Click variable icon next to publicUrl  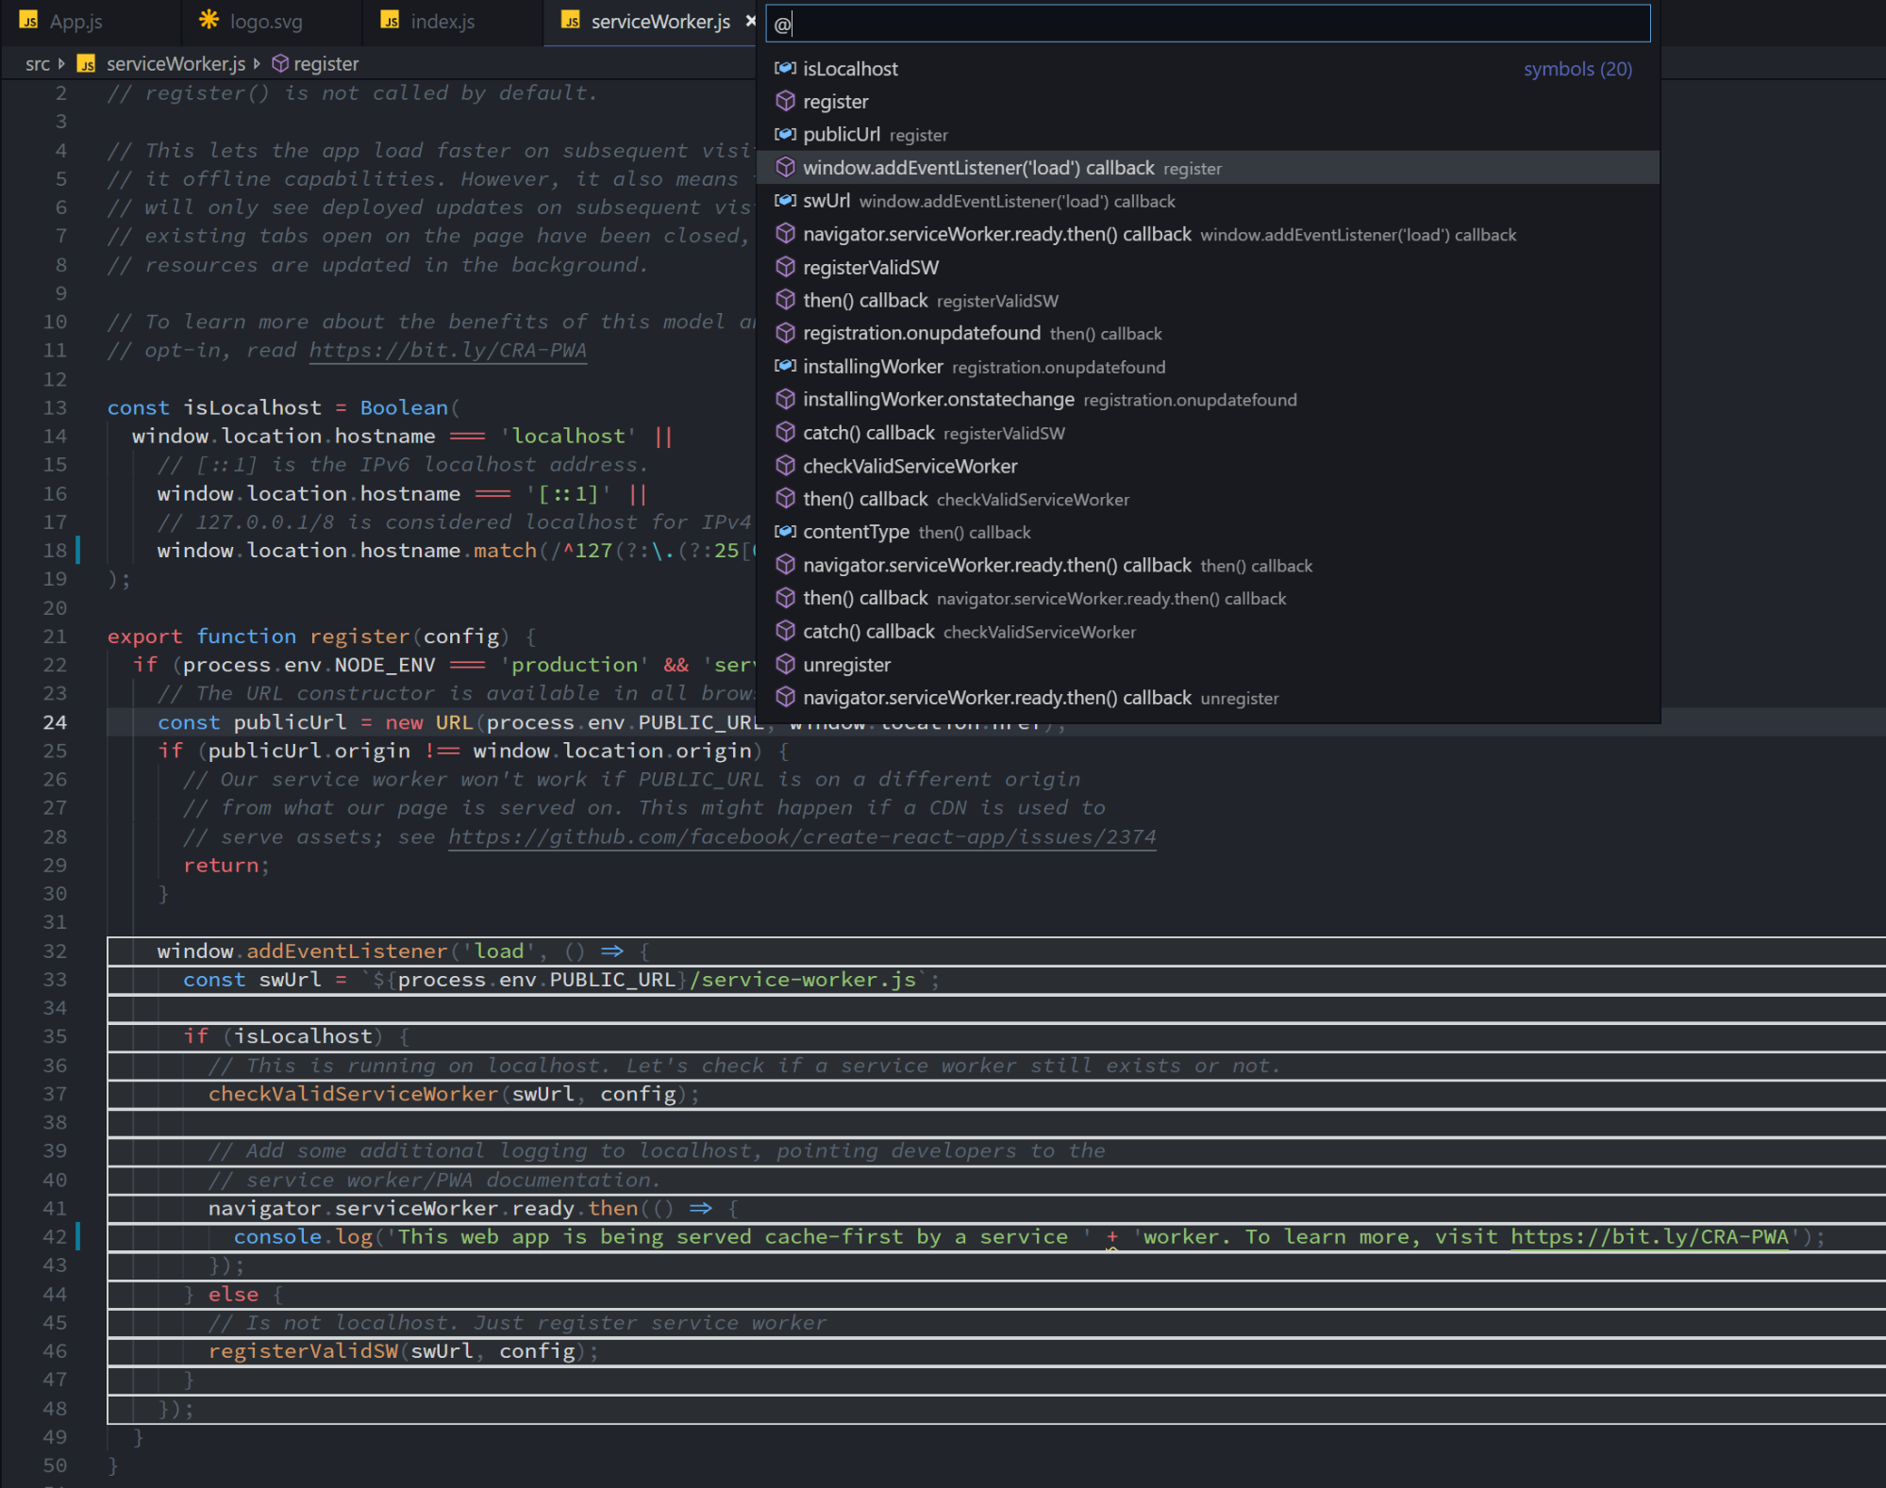[x=785, y=134]
